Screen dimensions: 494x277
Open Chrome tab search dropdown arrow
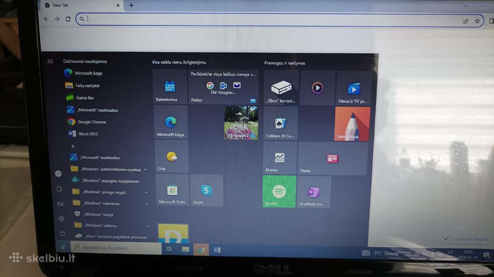tap(466, 6)
